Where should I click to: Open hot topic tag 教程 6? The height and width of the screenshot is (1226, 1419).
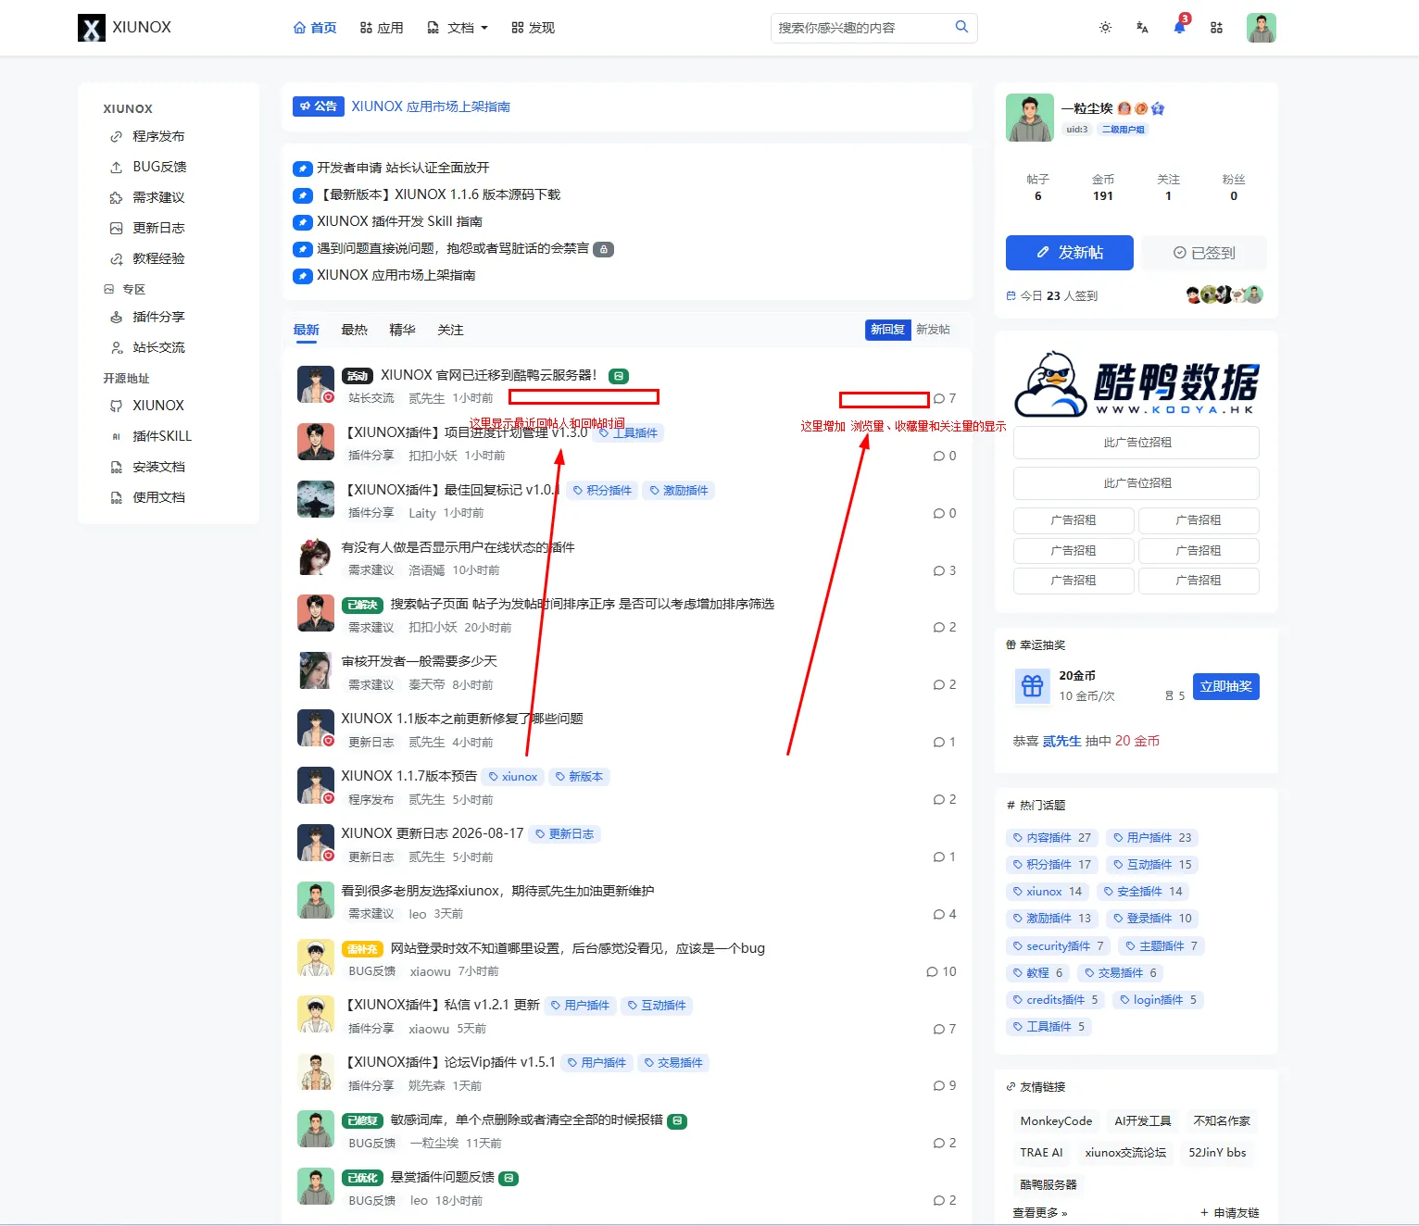[1037, 973]
